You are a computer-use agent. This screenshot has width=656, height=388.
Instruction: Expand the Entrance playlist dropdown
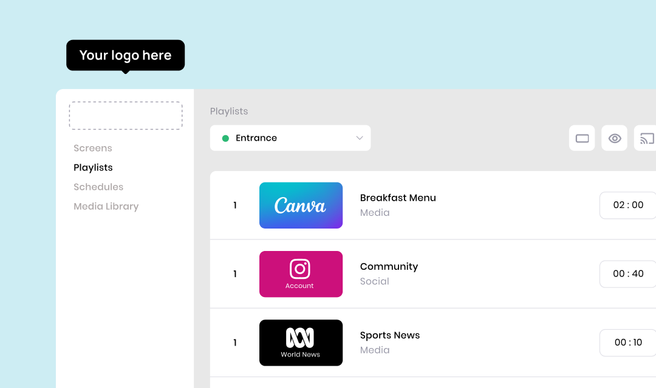coord(290,138)
